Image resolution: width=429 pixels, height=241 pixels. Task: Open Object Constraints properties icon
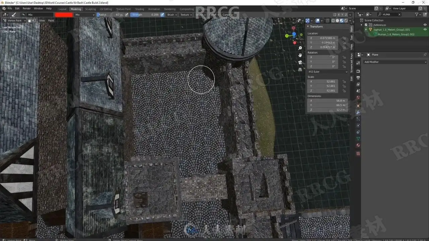(x=358, y=132)
